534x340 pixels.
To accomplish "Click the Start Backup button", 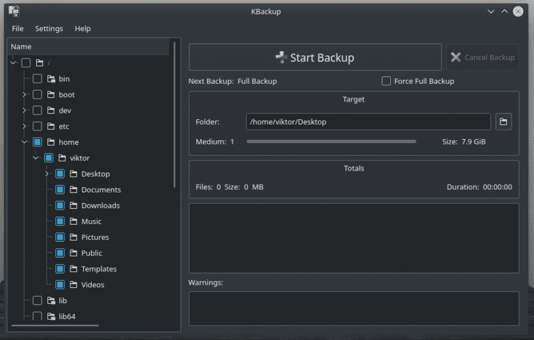I will pyautogui.click(x=315, y=57).
